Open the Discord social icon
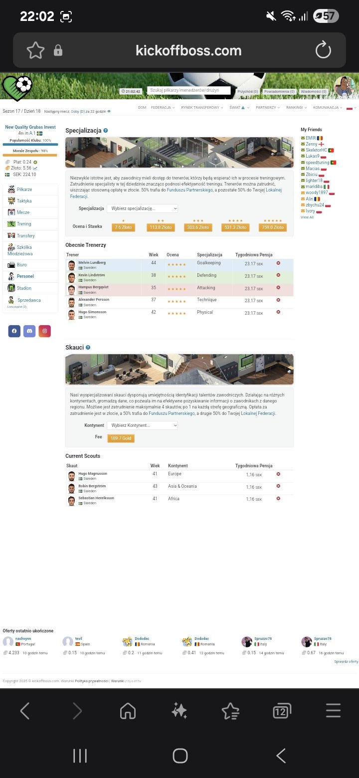This screenshot has width=359, height=778. 29,331
